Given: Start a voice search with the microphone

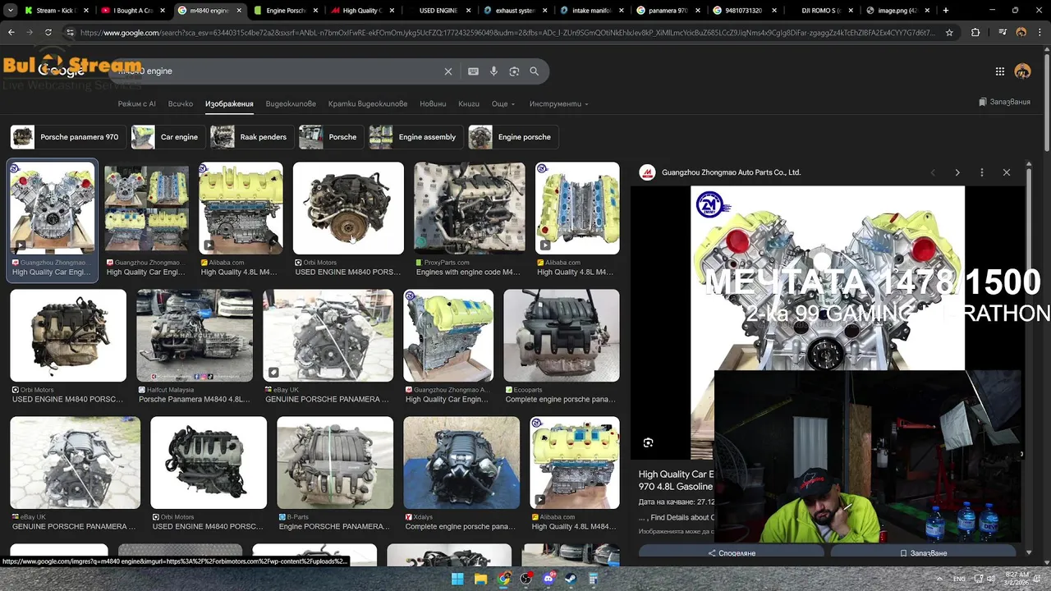Looking at the screenshot, I should pyautogui.click(x=493, y=71).
